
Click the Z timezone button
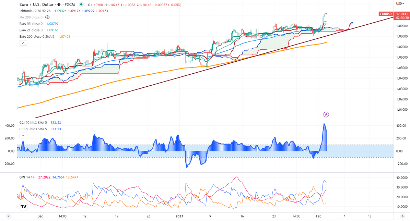[x=8, y=216]
